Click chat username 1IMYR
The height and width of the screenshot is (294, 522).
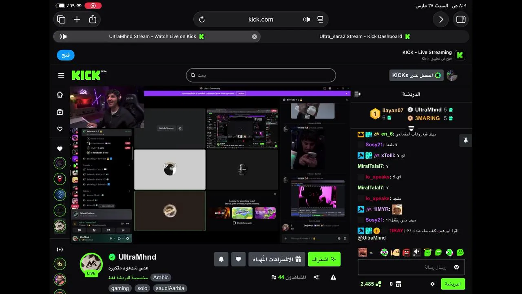[382, 209]
